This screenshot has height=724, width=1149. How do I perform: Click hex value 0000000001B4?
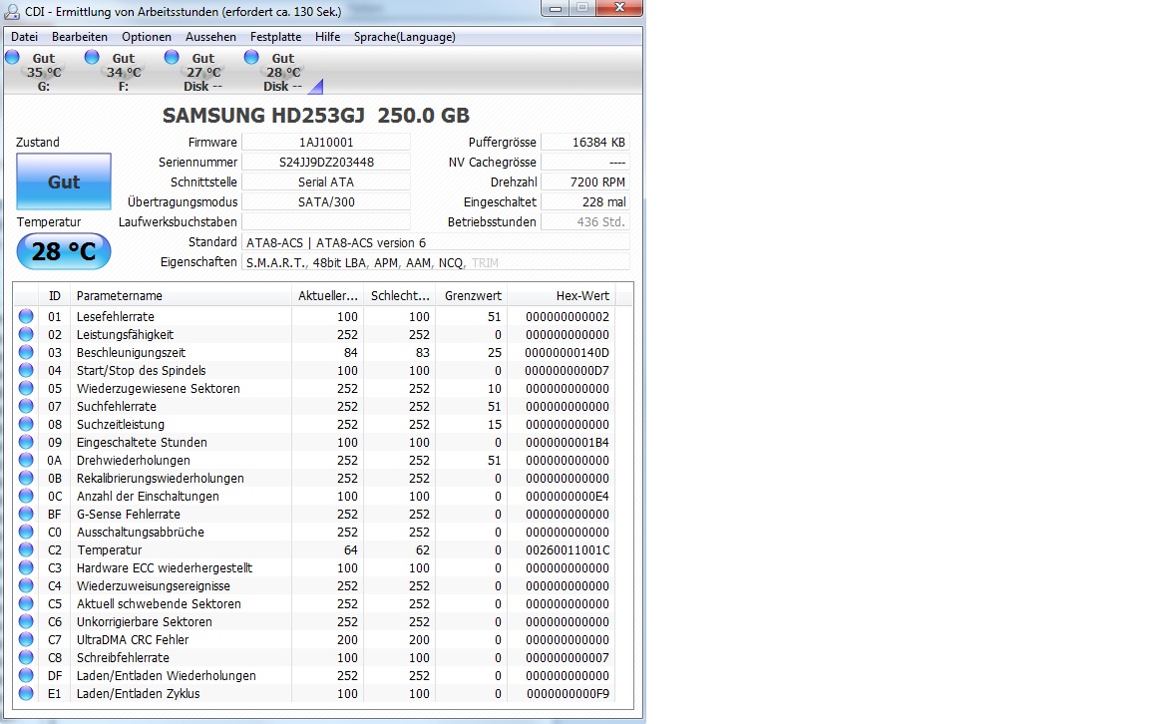pyautogui.click(x=568, y=442)
